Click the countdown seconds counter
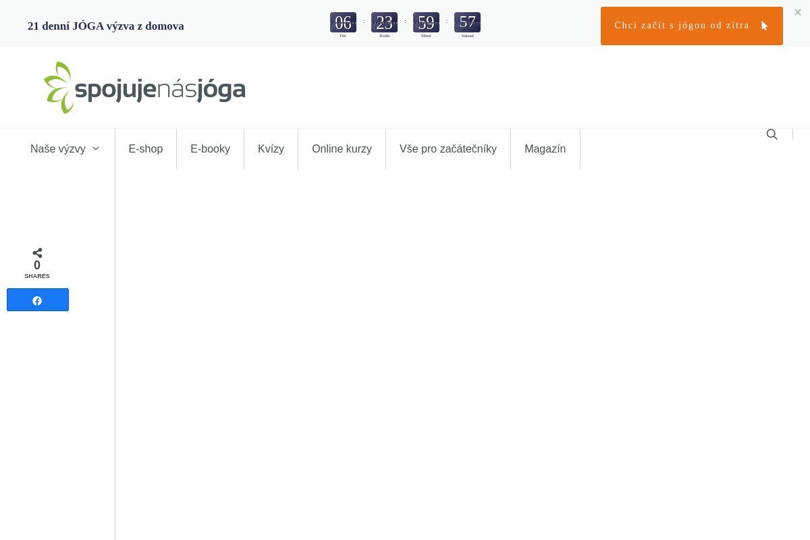Screen dimensions: 810x540 (468, 22)
